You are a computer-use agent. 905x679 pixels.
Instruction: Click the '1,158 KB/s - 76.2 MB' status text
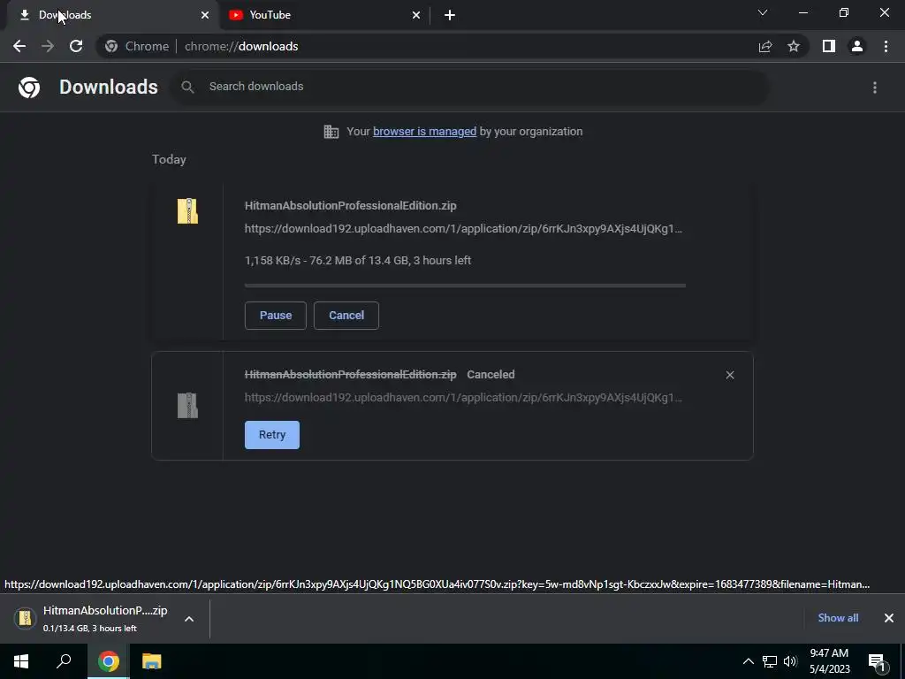point(358,261)
